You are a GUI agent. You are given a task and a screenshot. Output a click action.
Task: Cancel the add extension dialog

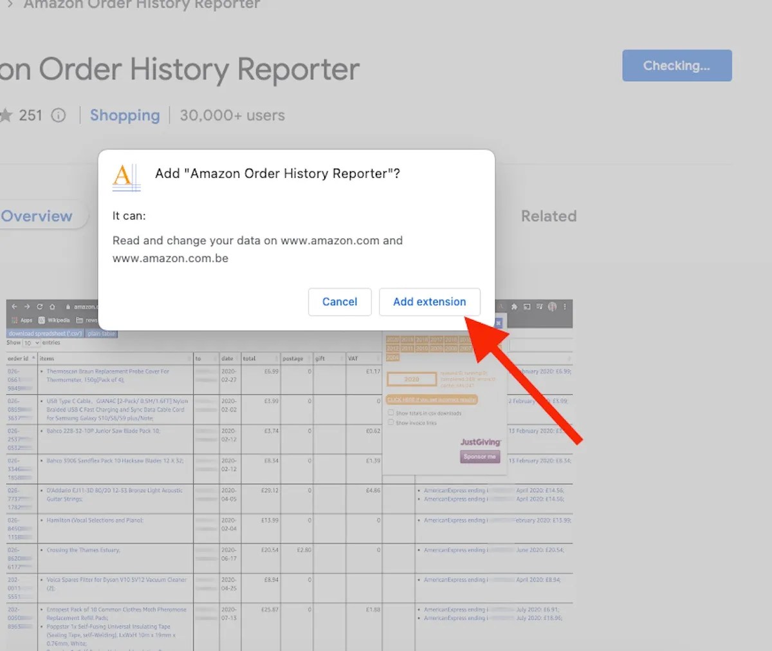[340, 302]
